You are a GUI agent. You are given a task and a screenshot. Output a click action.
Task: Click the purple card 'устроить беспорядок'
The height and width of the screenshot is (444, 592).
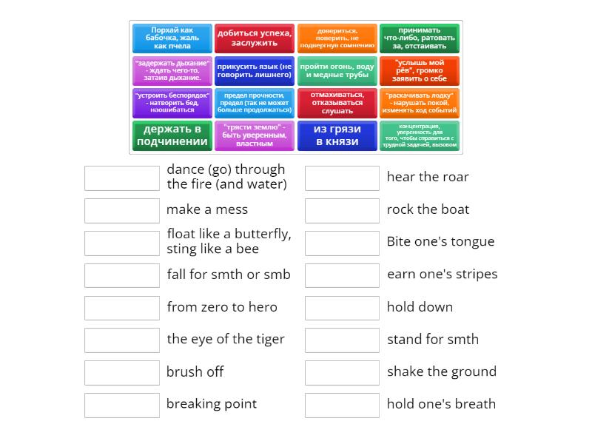click(172, 104)
